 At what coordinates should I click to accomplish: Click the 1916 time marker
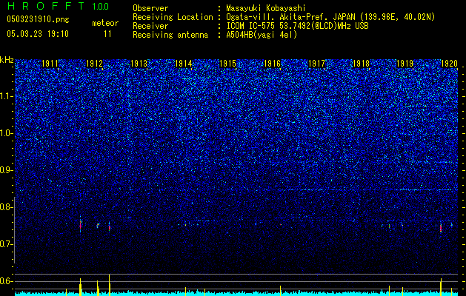click(272, 63)
